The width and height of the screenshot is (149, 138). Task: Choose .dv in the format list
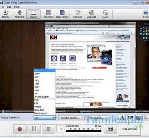click(x=44, y=93)
